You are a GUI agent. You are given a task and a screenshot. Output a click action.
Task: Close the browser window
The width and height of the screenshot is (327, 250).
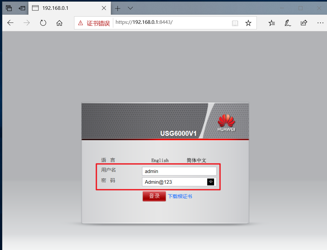(x=319, y=8)
